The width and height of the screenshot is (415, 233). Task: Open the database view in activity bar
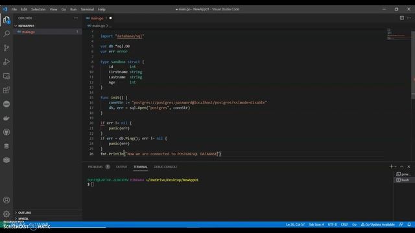pos(6,146)
